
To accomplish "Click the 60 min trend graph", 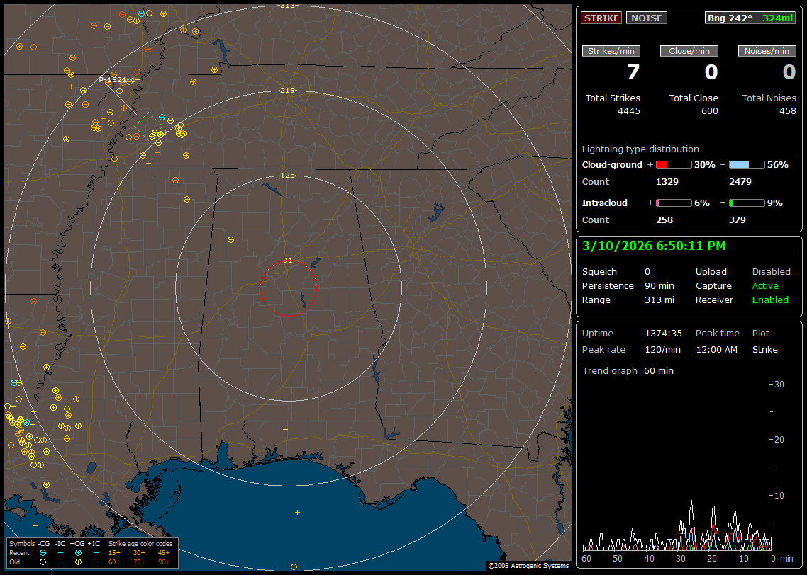I will tap(677, 467).
